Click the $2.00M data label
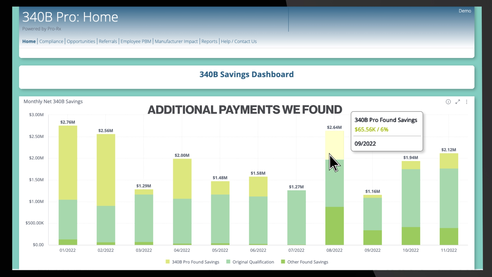492x277 pixels. pyautogui.click(x=182, y=155)
